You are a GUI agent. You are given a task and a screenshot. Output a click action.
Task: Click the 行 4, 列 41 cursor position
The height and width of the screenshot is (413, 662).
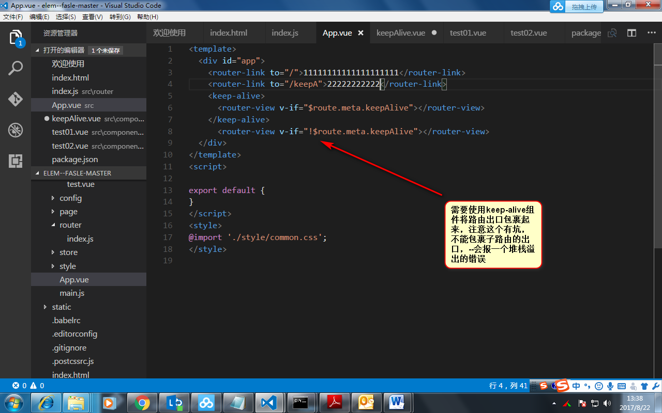[x=508, y=386]
